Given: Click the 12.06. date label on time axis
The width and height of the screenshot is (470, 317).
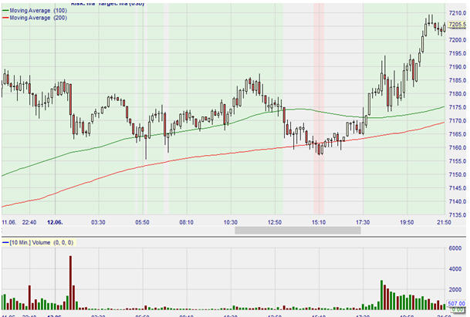Looking at the screenshot, I should tap(55, 222).
